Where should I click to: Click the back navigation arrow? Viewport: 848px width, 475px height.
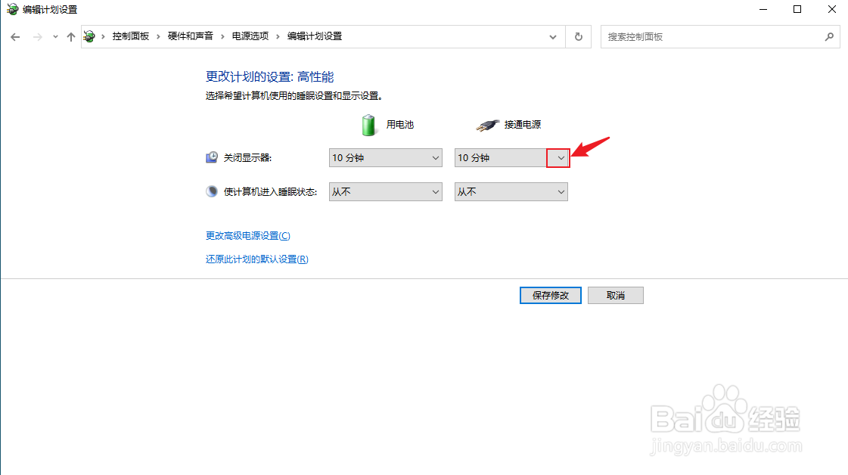click(x=15, y=36)
